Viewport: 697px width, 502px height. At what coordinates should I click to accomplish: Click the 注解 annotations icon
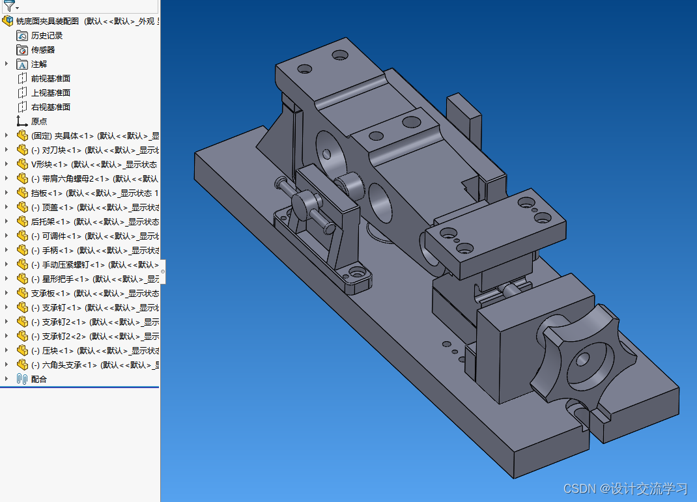click(x=21, y=64)
